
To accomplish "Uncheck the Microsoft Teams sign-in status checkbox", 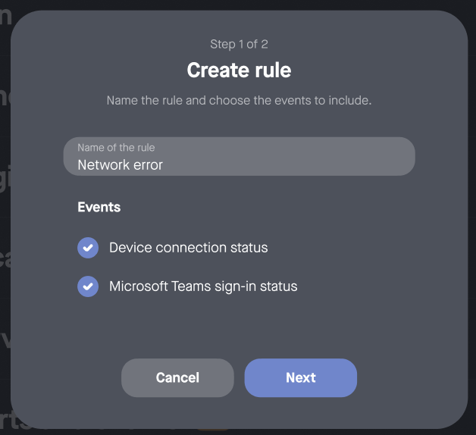I will point(88,286).
